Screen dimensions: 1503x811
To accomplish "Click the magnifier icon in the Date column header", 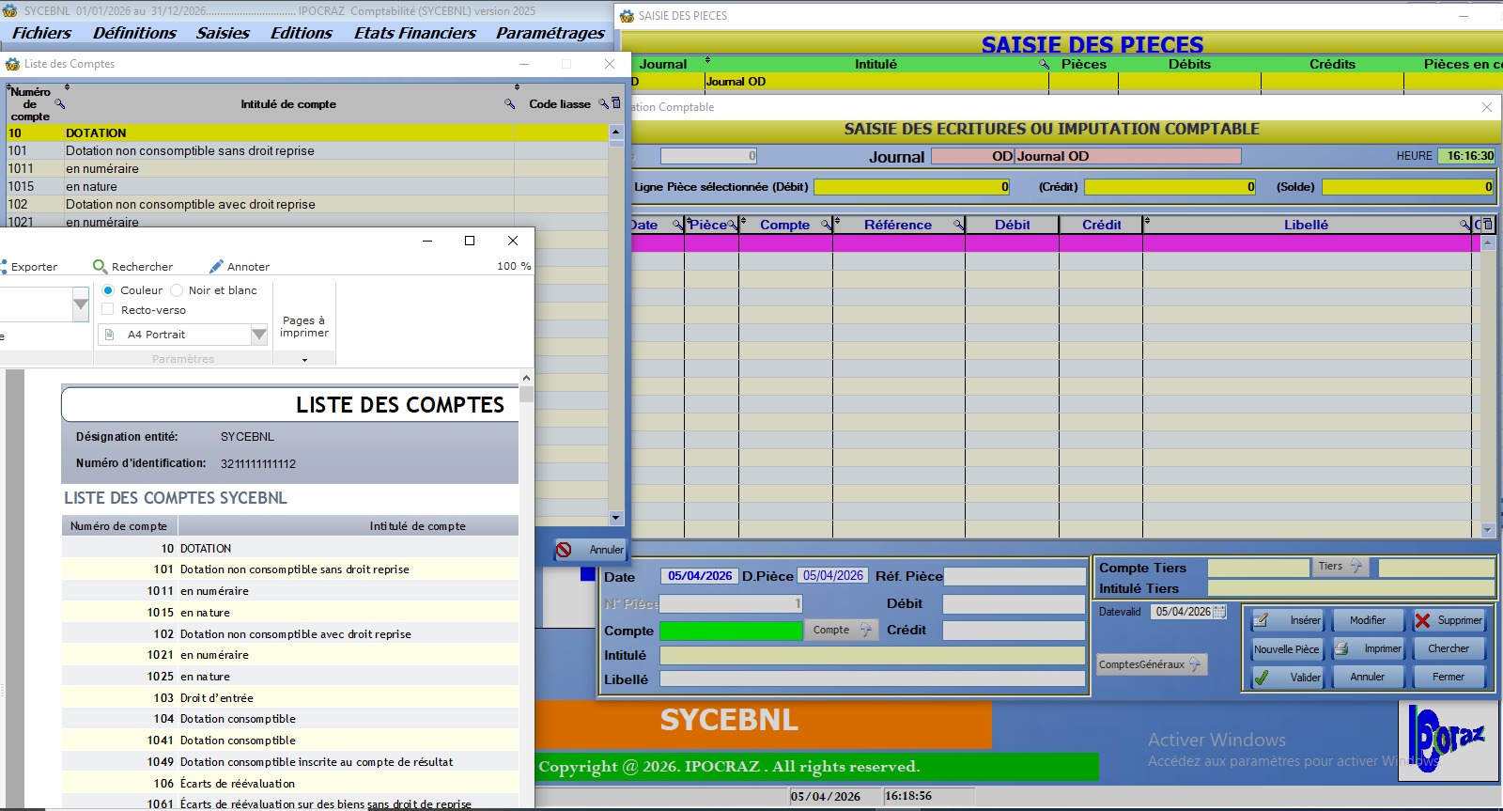I will pos(677,226).
